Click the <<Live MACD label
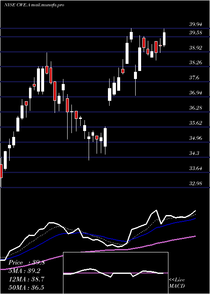Screen dimensions: 210x294 [177, 283]
